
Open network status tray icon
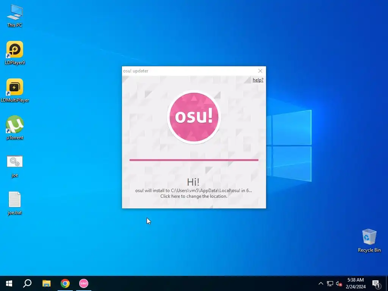(x=330, y=283)
